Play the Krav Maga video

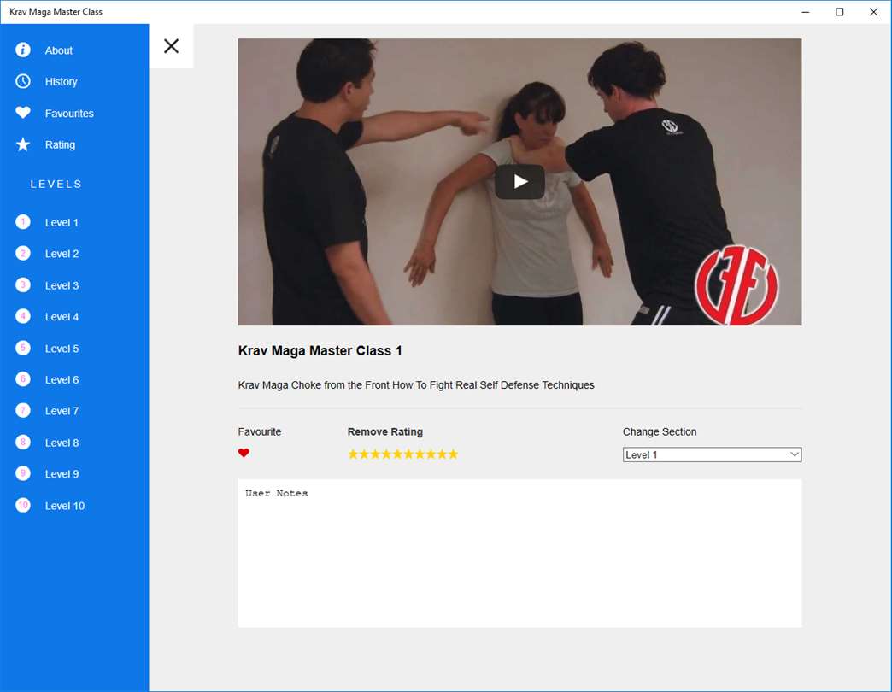[x=520, y=181]
